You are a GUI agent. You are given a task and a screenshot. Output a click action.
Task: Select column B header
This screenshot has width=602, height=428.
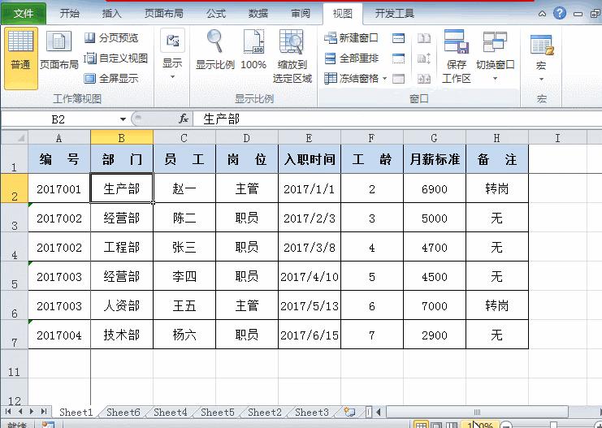(x=122, y=138)
